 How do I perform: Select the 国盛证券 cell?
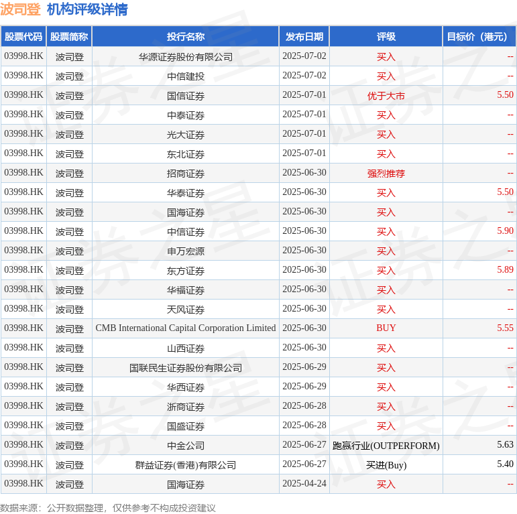click(x=186, y=426)
